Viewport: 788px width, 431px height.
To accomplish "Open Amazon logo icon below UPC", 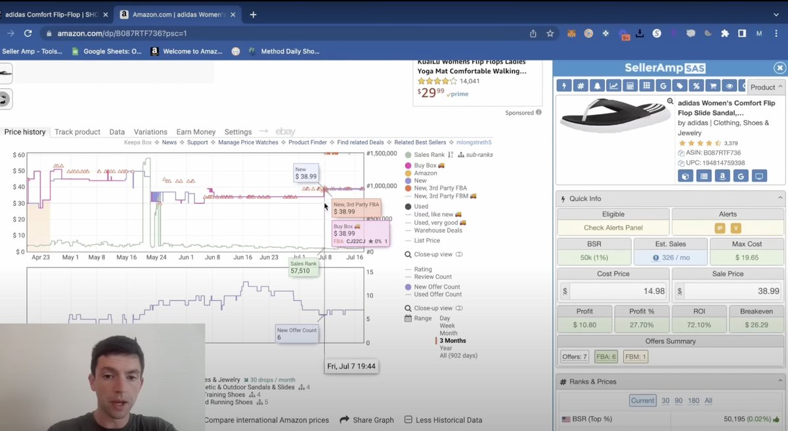I will tap(722, 176).
